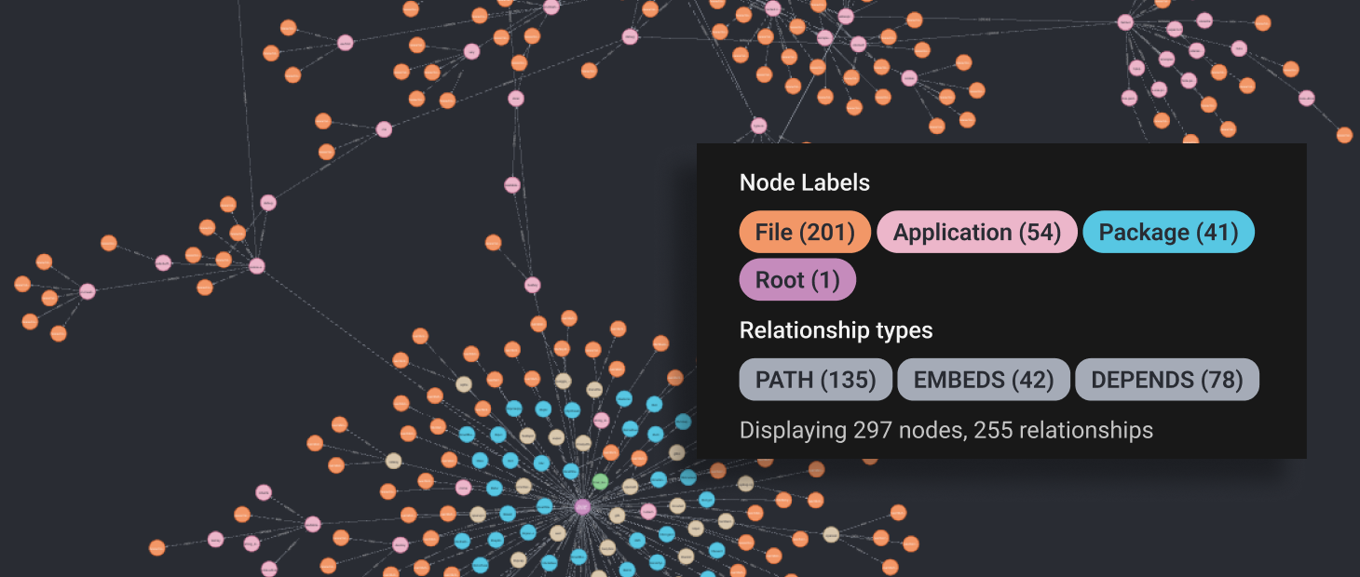Click the EMBEDS (42) relationship type pill
This screenshot has height=577, width=1360.
984,379
